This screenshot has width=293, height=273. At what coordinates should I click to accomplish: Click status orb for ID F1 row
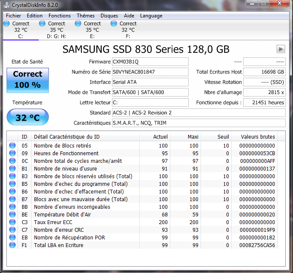point(12,245)
